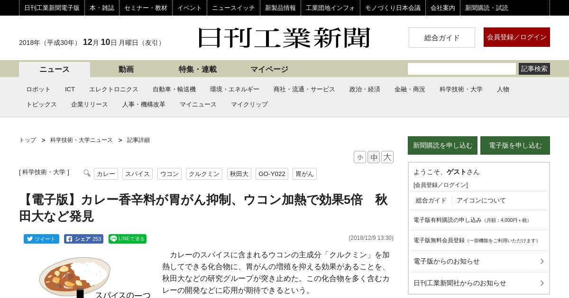Screen dimensions: 569x298
Task: Open the 科学技術・大学 submenu category
Action: point(461,89)
